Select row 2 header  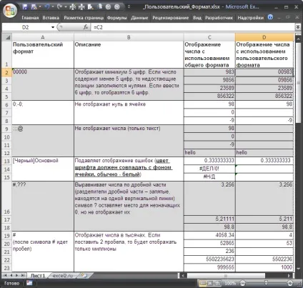(x=7, y=73)
